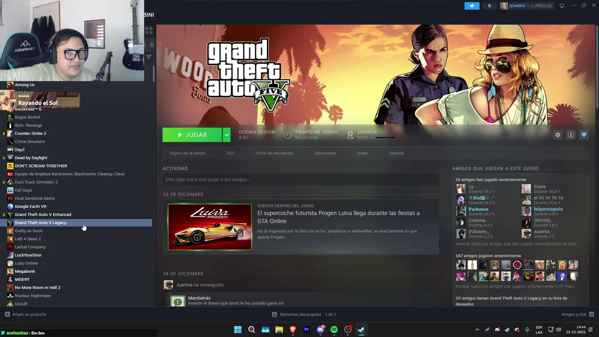The width and height of the screenshot is (599, 337).
Task: Launch Brave browser from taskbar
Action: pos(293,330)
